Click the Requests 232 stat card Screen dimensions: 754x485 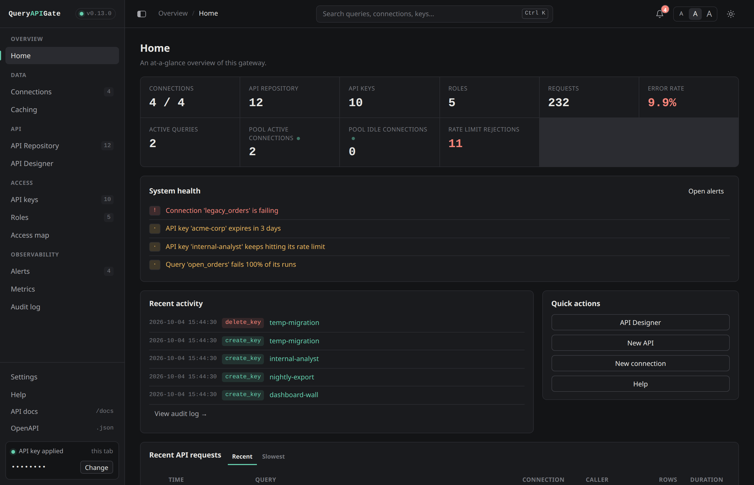point(589,97)
